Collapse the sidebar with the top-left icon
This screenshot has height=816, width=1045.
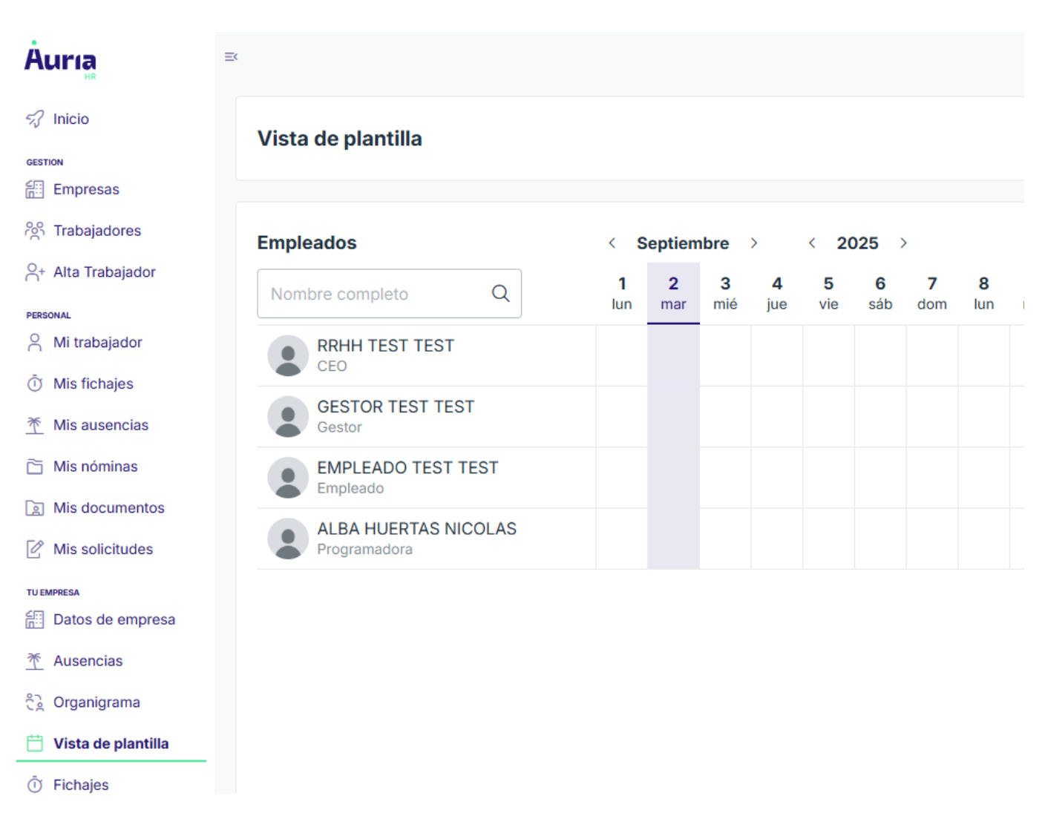(231, 56)
